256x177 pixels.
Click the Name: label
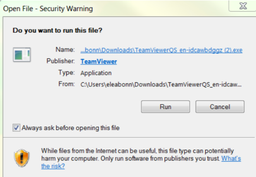click(65, 50)
